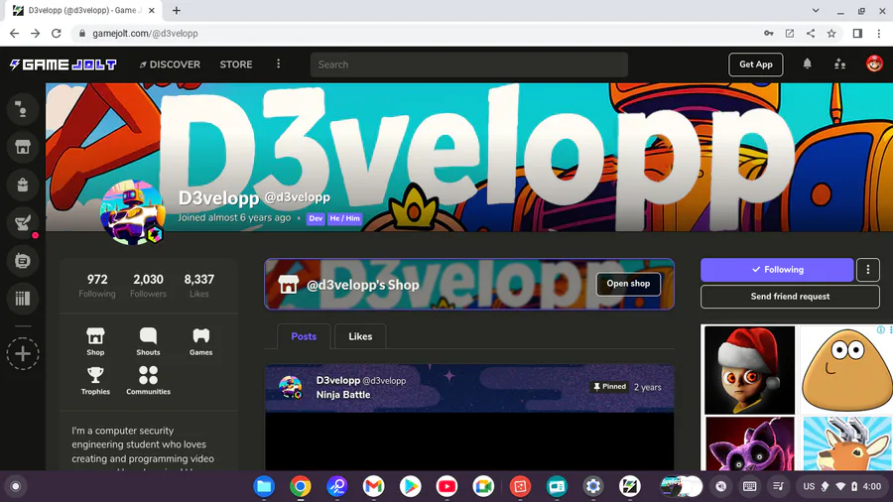
Task: Click the share page icon in address bar
Action: point(811,34)
